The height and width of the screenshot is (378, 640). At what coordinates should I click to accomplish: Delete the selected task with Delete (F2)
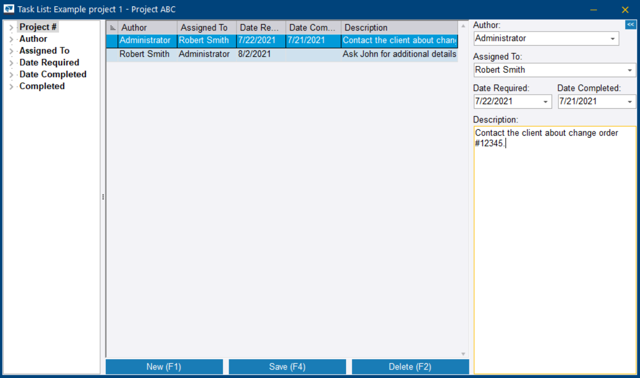(410, 366)
